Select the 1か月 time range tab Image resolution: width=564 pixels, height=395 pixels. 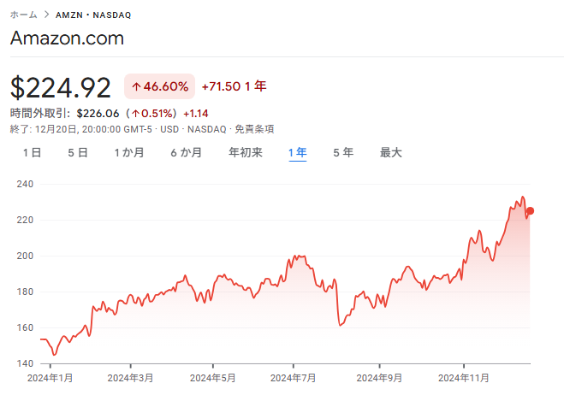129,153
